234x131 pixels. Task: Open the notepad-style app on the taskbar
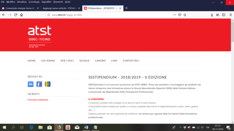click(95, 127)
